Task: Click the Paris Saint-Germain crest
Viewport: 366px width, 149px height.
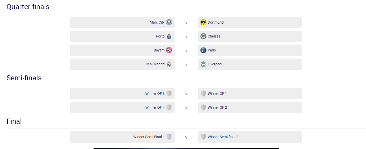Action: coord(203,50)
